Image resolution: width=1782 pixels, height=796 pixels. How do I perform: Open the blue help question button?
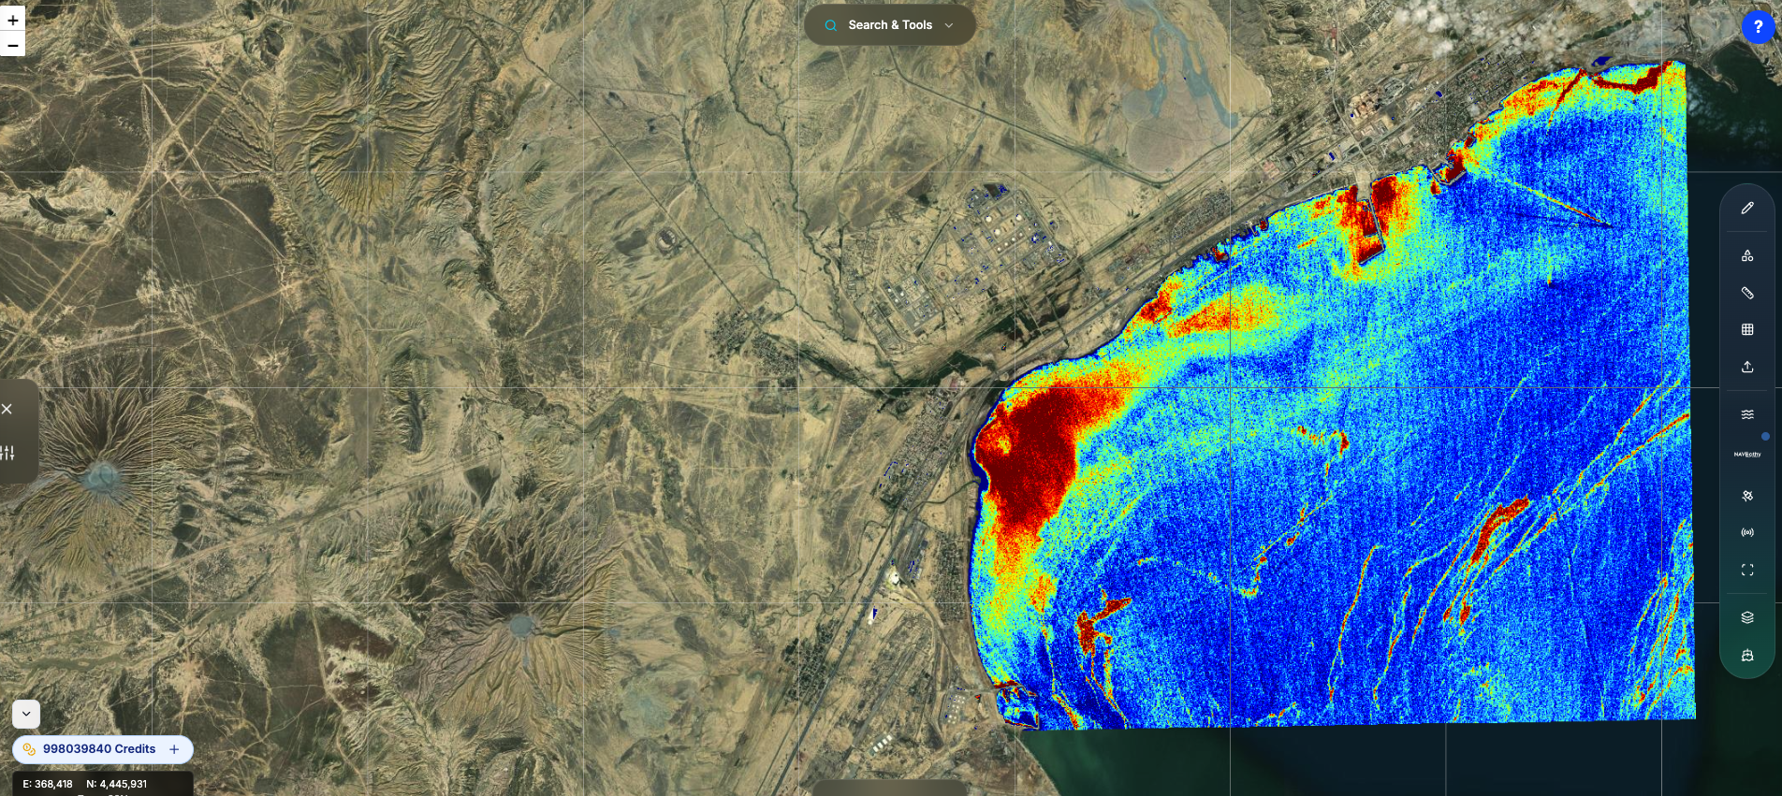point(1757,27)
